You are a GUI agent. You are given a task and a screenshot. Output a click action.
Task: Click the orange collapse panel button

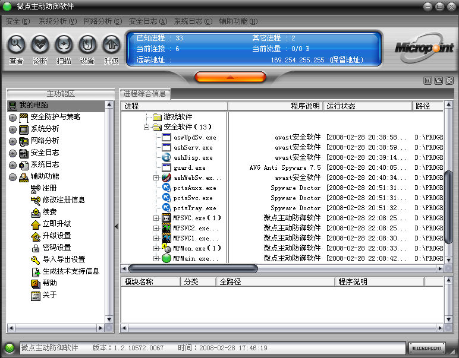pyautogui.click(x=229, y=77)
